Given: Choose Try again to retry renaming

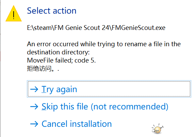Looking at the screenshot, I should click(109, 89).
